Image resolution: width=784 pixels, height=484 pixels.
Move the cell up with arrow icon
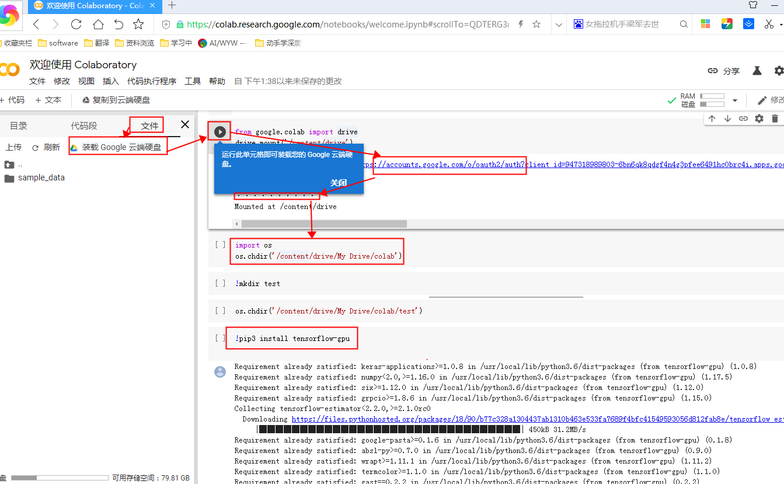tap(712, 119)
